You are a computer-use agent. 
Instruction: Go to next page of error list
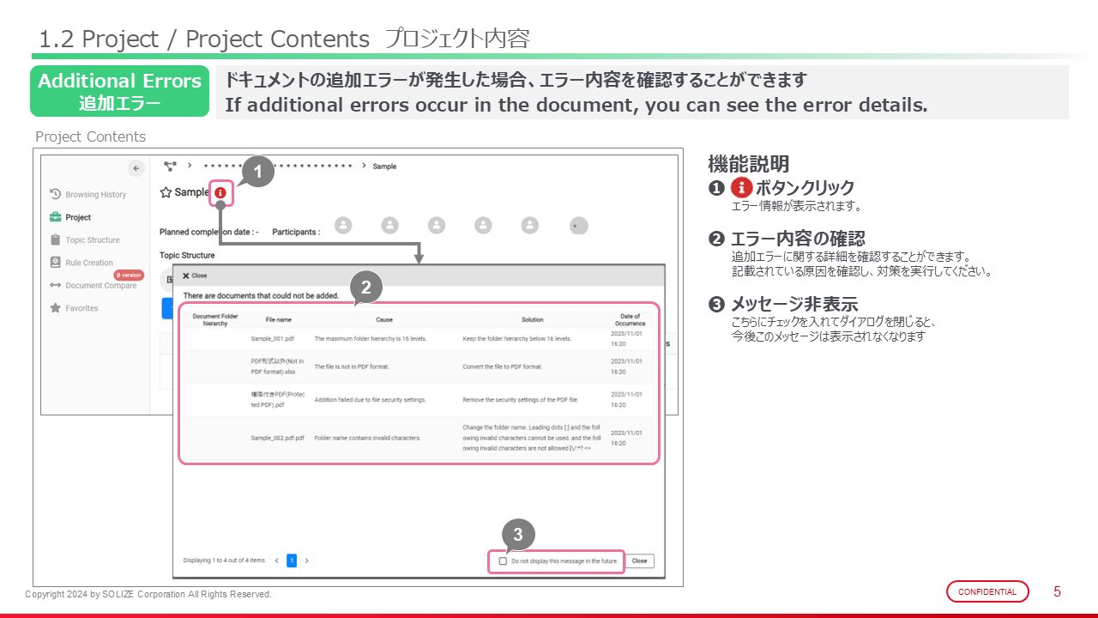pos(307,560)
